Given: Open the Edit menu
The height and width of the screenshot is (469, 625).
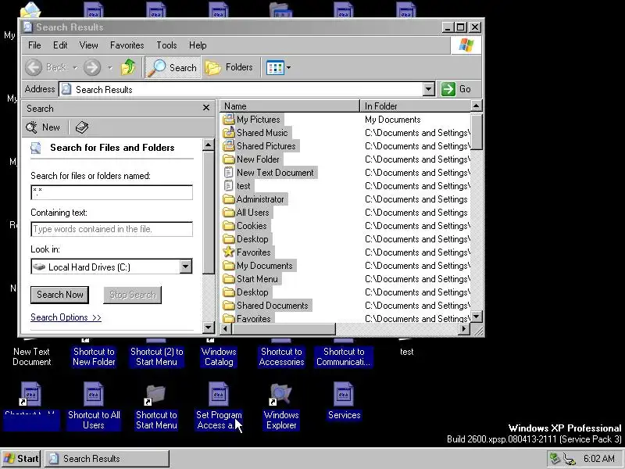Looking at the screenshot, I should pos(60,45).
